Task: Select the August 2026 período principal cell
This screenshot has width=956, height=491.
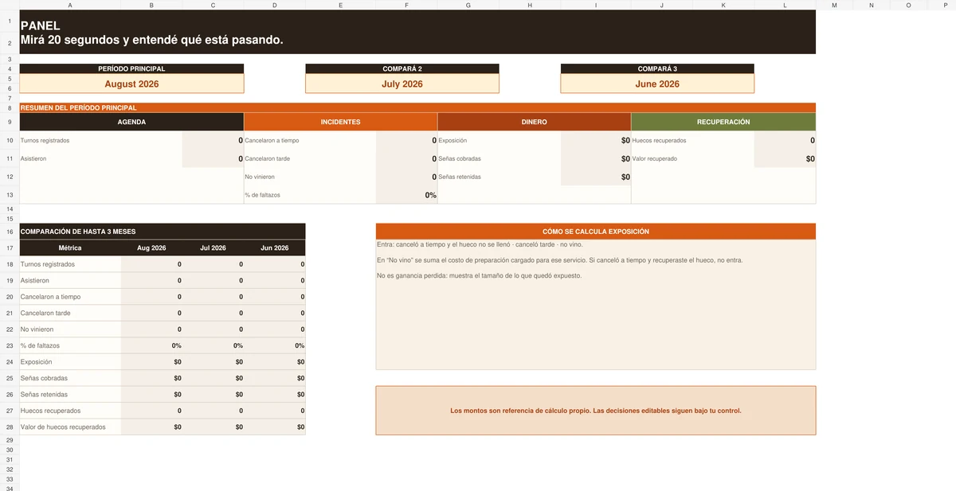Action: point(131,84)
